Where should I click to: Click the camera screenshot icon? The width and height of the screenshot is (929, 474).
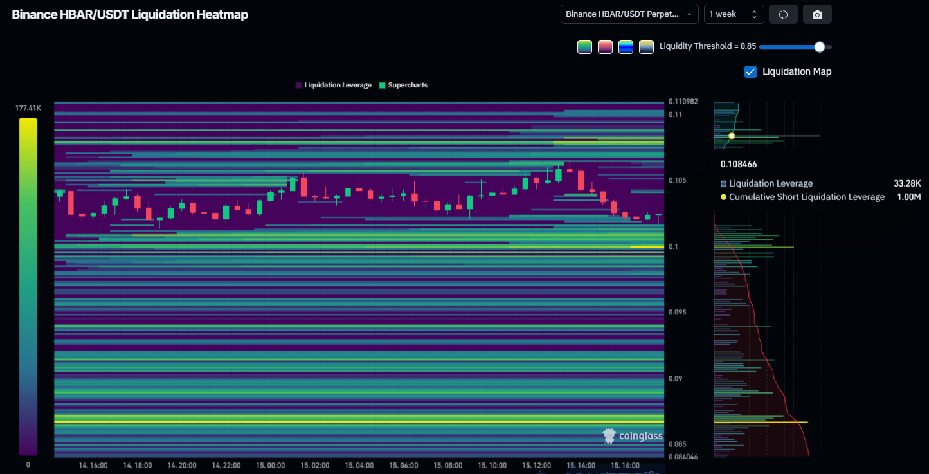point(817,14)
